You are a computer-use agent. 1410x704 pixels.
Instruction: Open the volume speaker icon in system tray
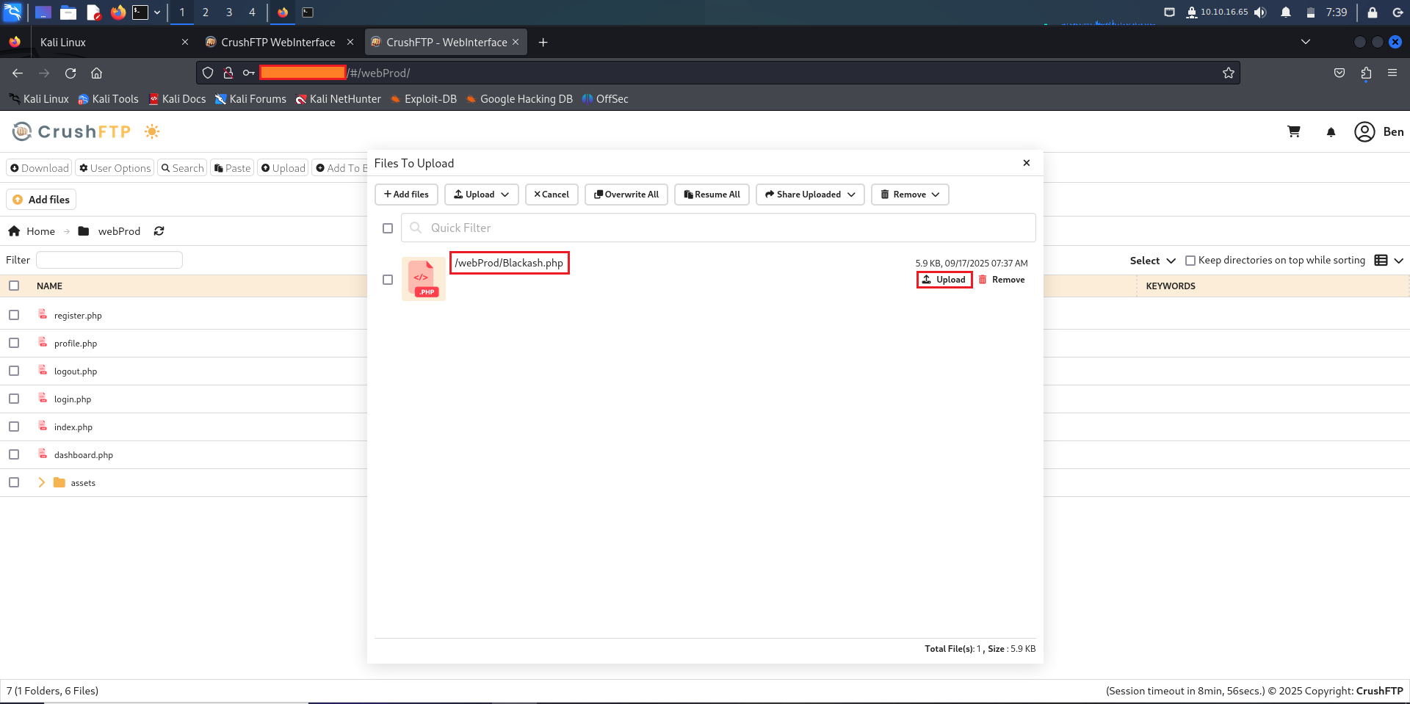1260,12
